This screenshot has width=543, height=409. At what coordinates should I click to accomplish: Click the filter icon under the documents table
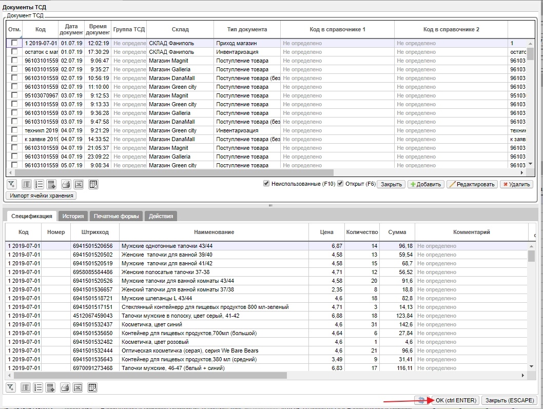12,184
